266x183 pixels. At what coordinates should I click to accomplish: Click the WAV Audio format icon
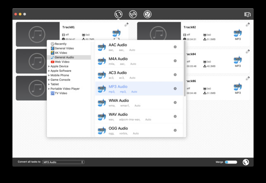(x=102, y=117)
